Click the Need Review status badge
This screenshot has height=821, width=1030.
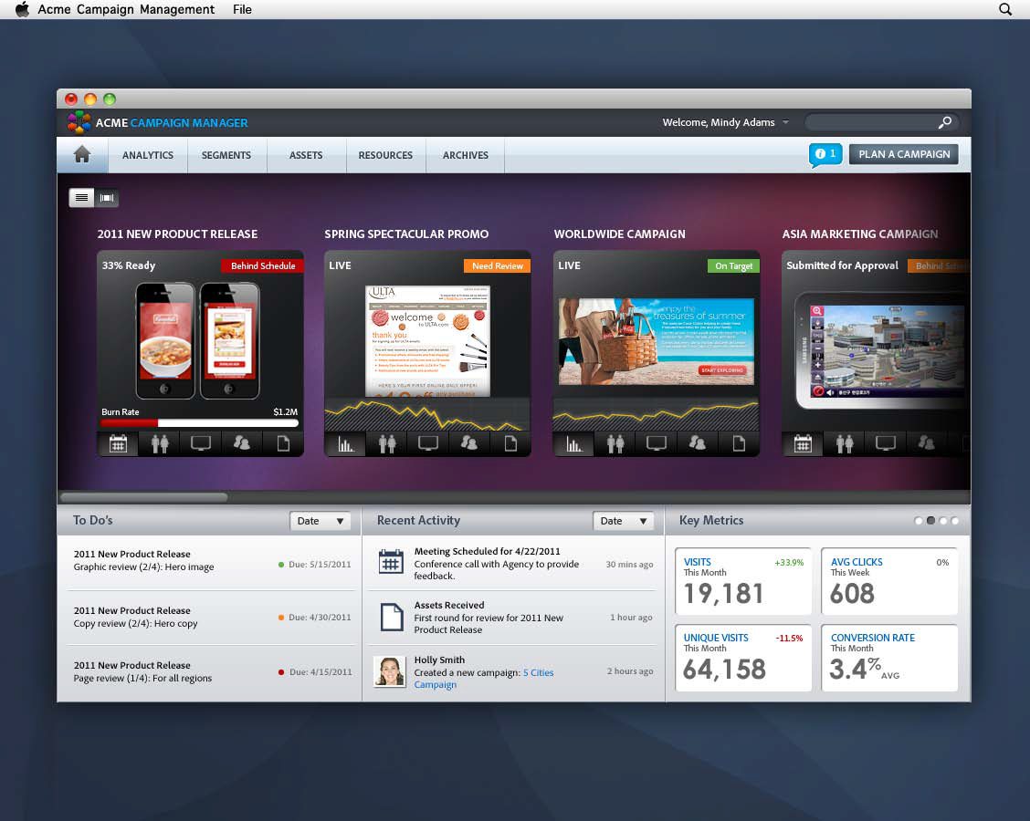pyautogui.click(x=498, y=265)
